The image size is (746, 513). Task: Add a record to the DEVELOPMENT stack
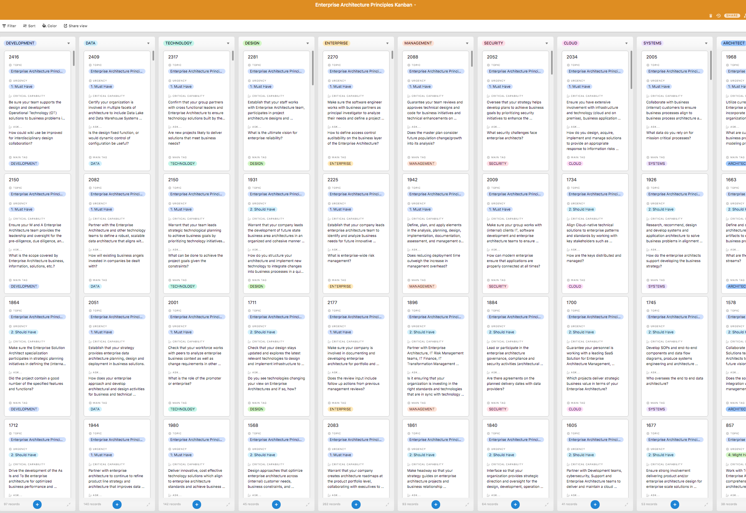click(37, 504)
